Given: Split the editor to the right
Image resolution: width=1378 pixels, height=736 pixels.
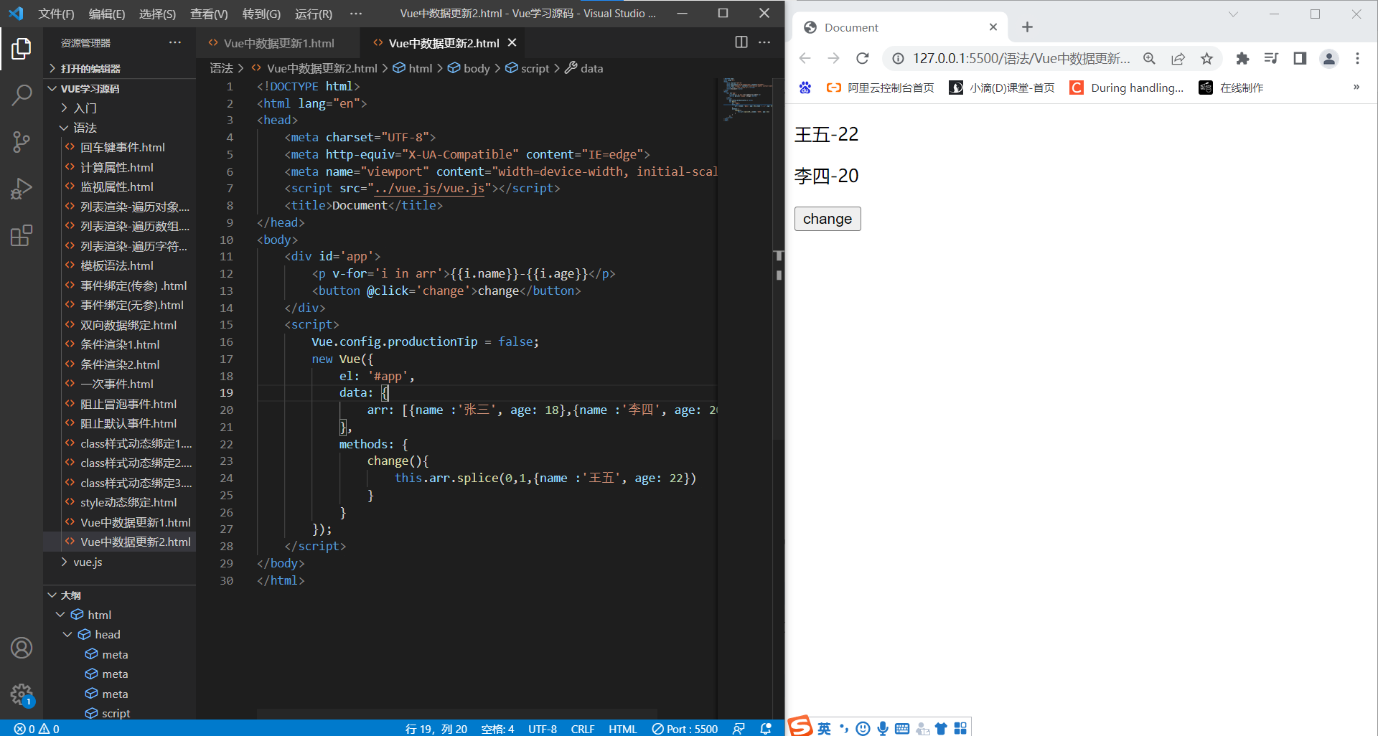Looking at the screenshot, I should [741, 42].
